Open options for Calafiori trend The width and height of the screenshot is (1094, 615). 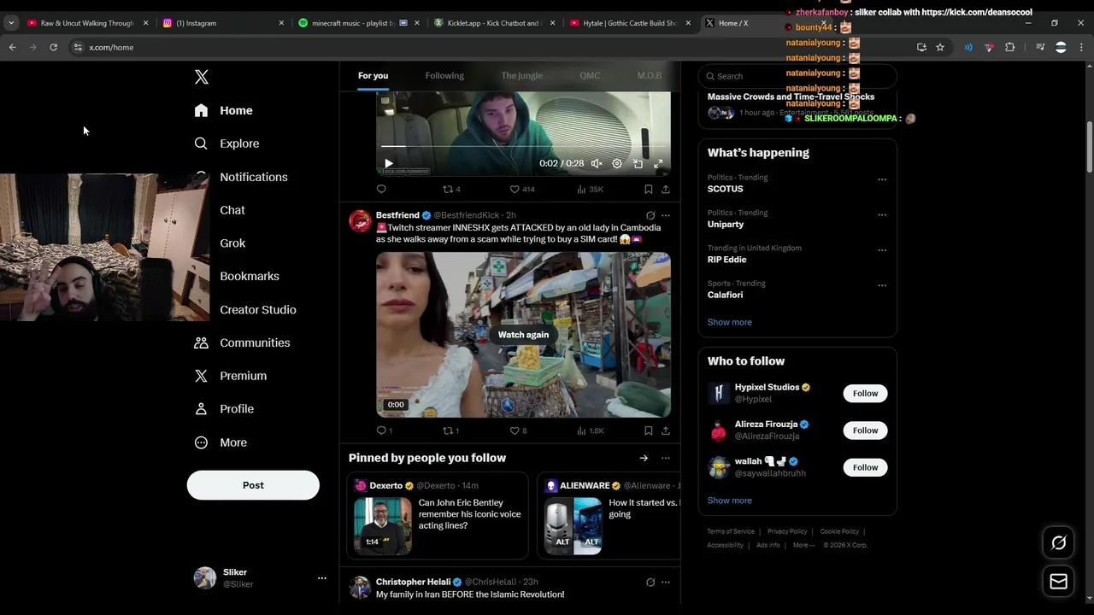(881, 285)
